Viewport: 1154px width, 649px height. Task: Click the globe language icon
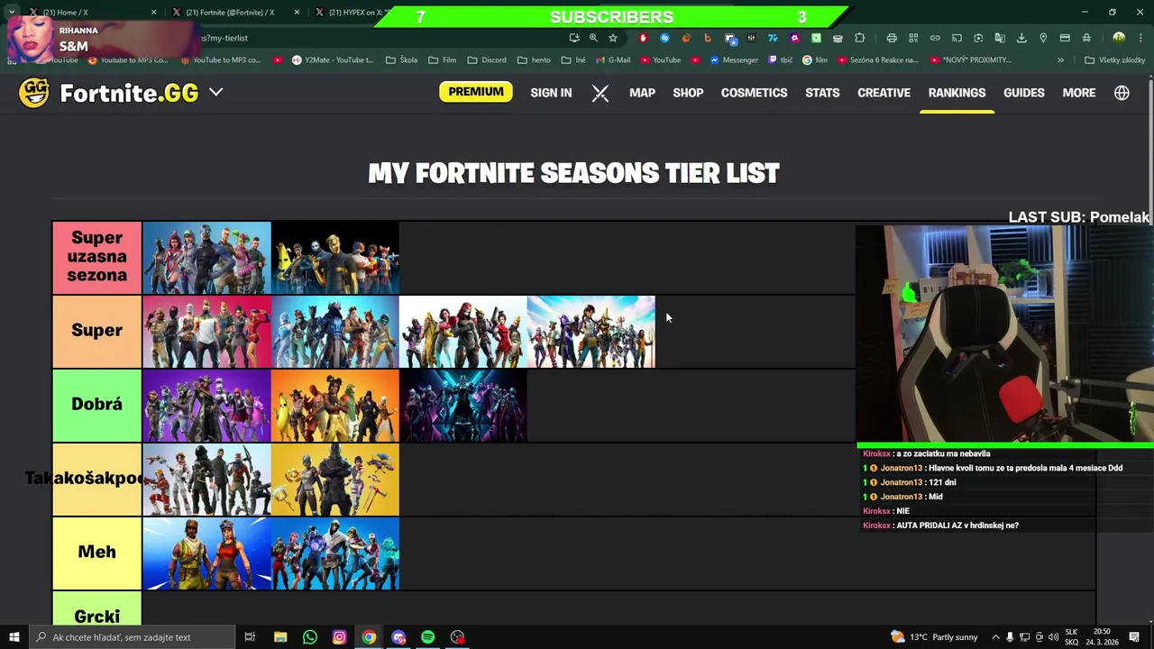[1122, 93]
